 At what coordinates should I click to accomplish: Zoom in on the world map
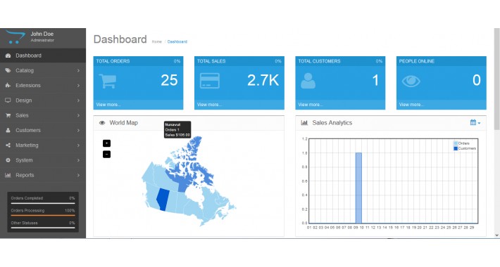pos(106,143)
